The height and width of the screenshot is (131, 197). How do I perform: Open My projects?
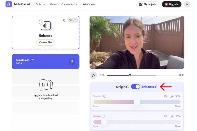coord(148,4)
